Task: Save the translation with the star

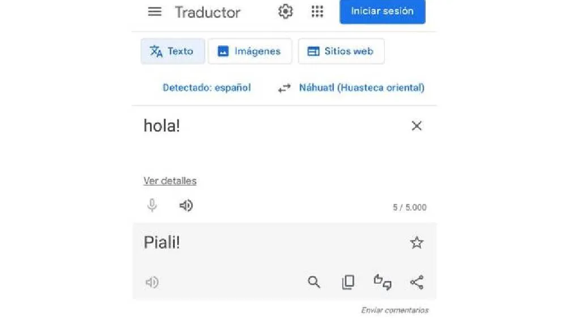Action: click(417, 243)
